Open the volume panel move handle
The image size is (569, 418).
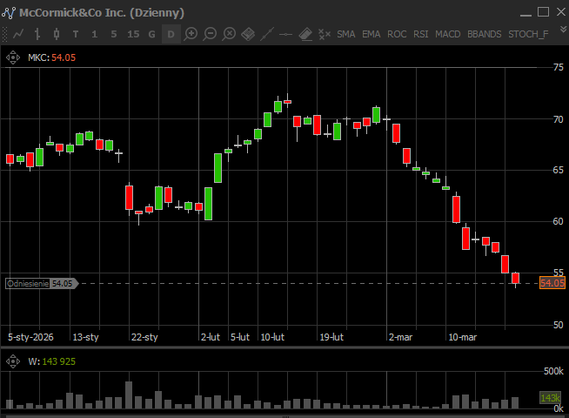[13, 361]
